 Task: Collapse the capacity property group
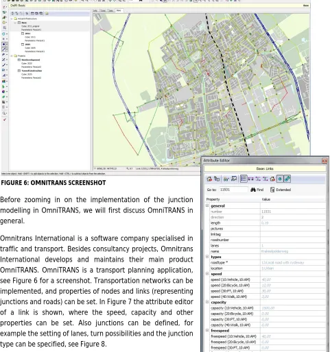[x=207, y=302]
